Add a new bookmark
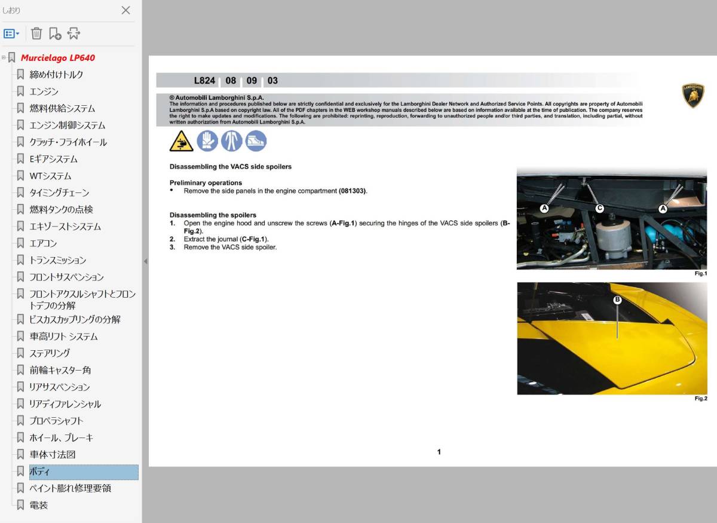Viewport: 717px width, 523px height. 55,33
